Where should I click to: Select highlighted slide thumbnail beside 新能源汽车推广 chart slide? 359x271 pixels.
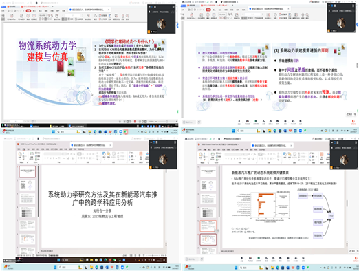coord(208,239)
